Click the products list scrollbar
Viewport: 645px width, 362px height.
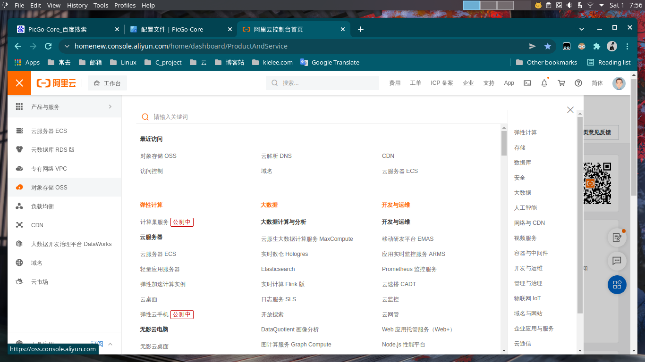(504, 143)
